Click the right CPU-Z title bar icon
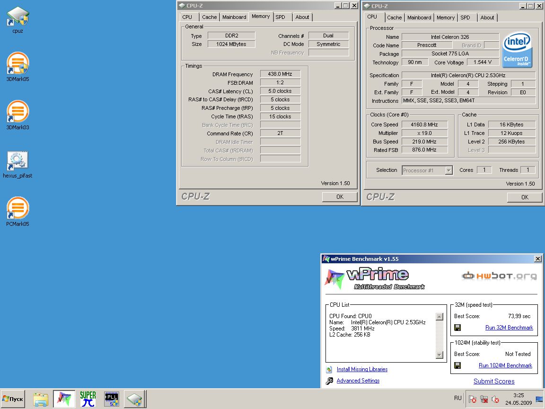 click(x=367, y=6)
